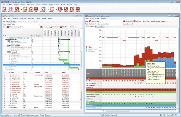
Task: Toggle Filter On/Off in resource window
Action: [x=128, y=21]
